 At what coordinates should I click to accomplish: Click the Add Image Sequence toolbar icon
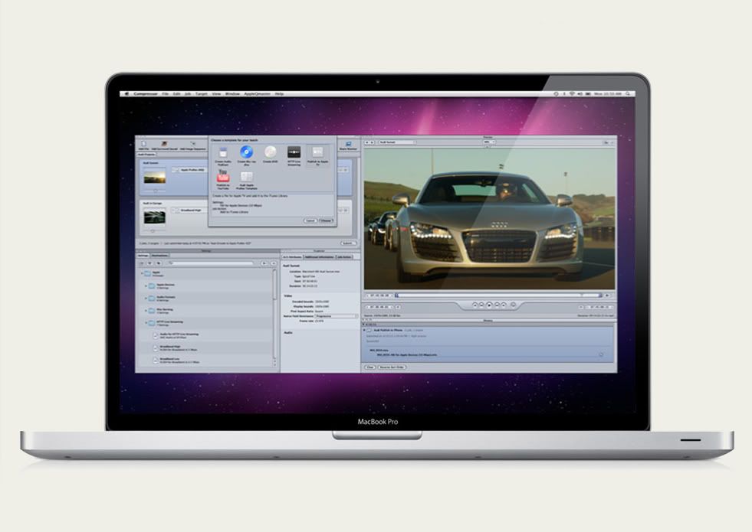193,144
